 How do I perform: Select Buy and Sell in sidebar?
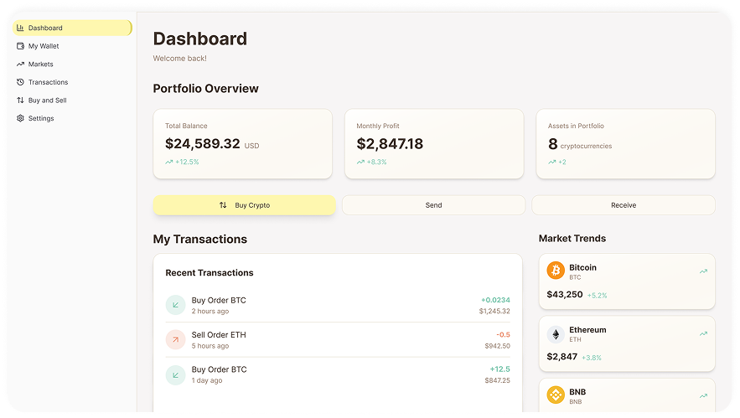[47, 101]
